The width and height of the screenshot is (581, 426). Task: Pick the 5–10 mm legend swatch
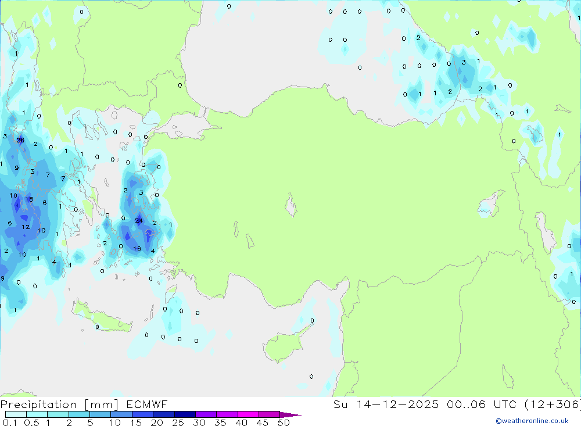click(101, 414)
